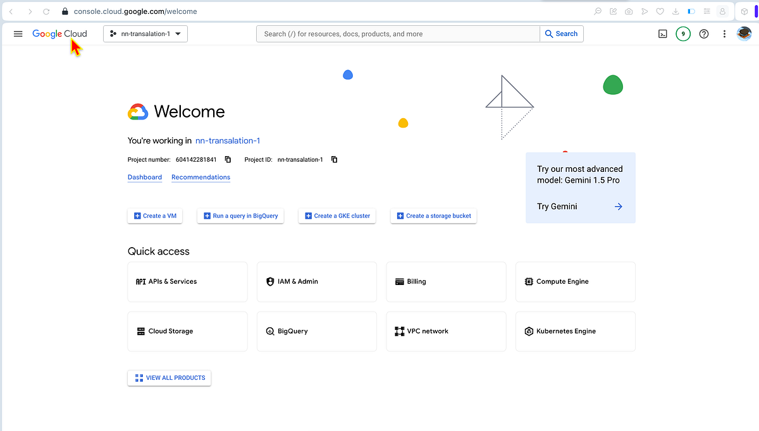Copy the Project ID using copy icon
The width and height of the screenshot is (759, 431).
pyautogui.click(x=333, y=159)
